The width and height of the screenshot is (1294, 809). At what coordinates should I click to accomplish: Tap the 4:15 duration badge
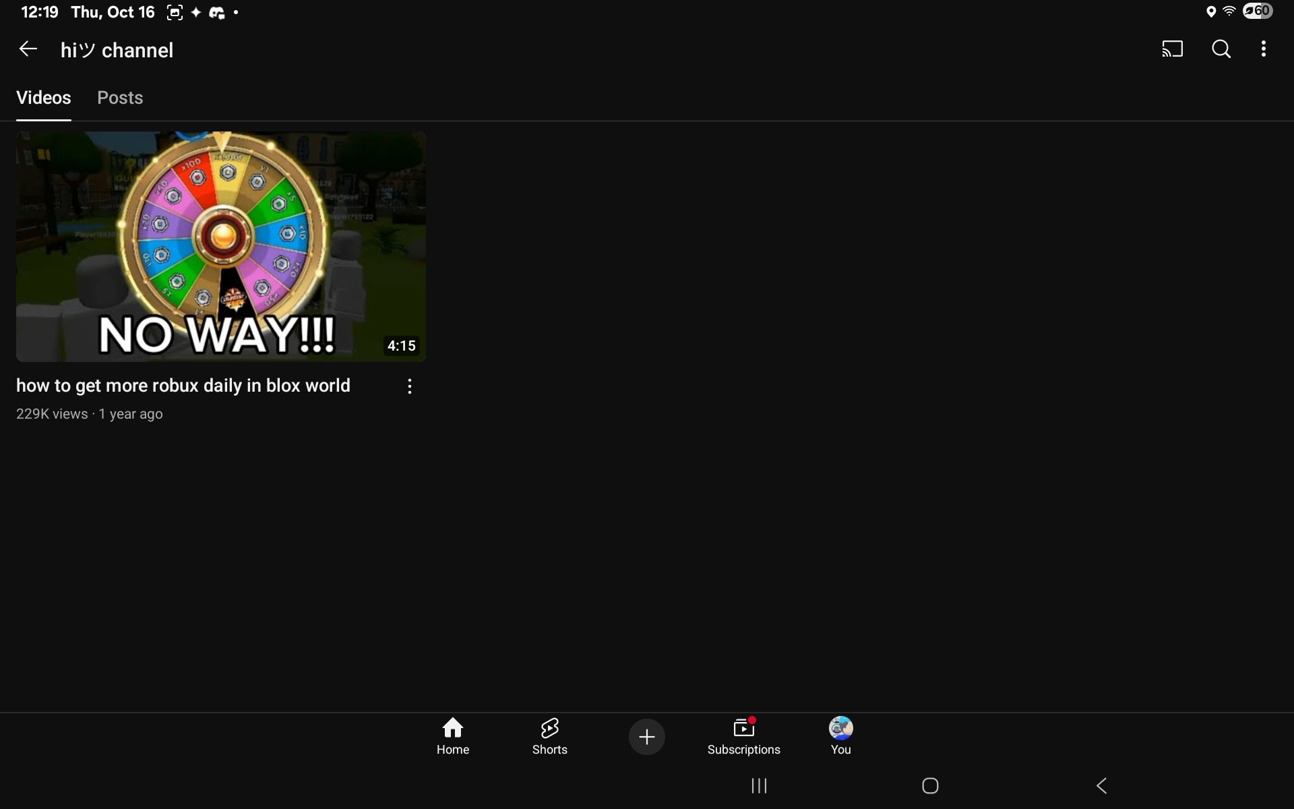(401, 346)
